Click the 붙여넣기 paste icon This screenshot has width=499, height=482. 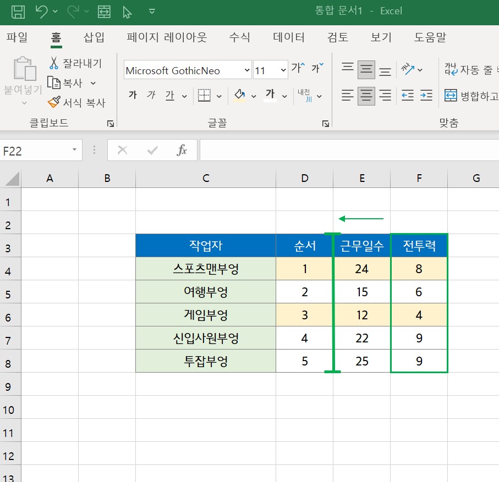pyautogui.click(x=25, y=68)
